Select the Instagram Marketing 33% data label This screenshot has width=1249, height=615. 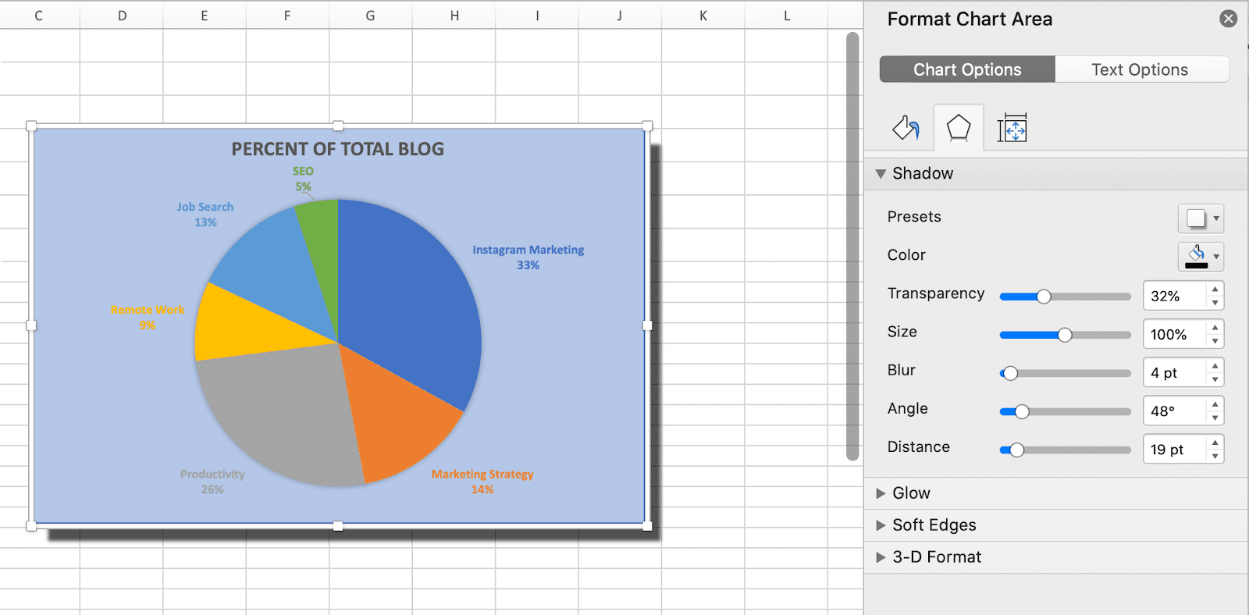tap(528, 258)
